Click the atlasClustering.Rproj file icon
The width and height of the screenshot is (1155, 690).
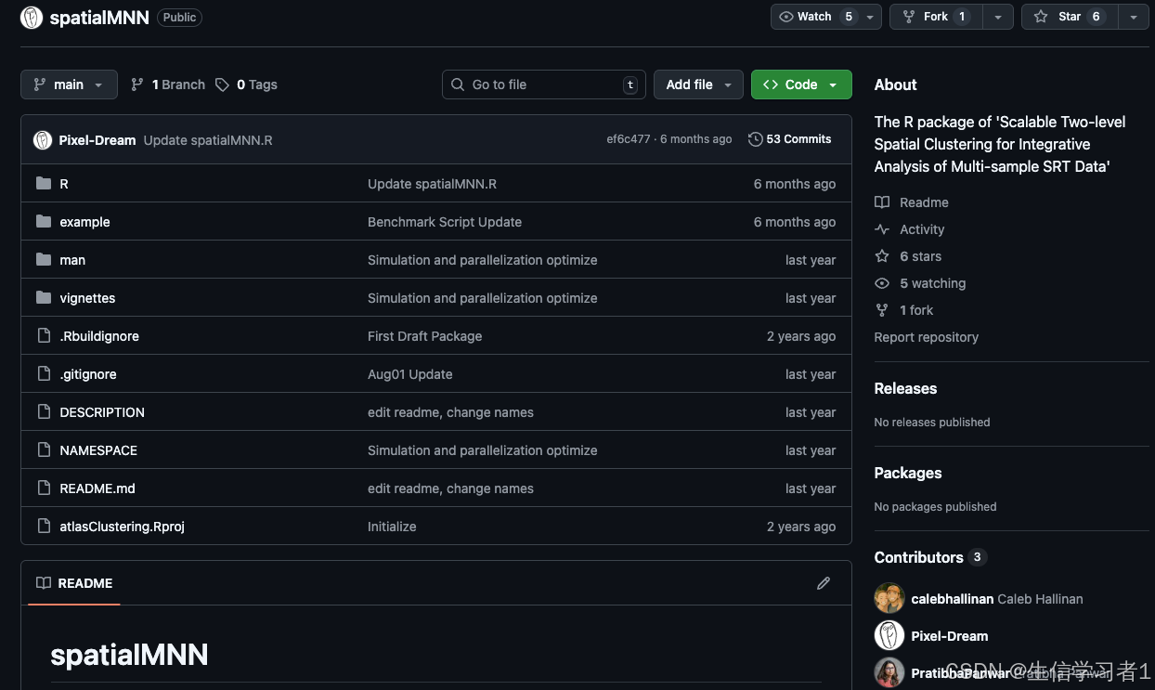44,526
